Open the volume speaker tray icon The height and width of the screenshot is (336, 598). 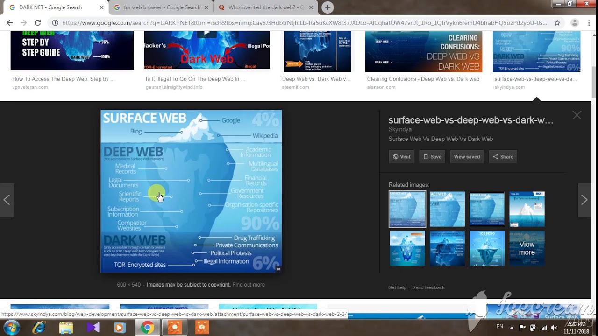tap(554, 328)
